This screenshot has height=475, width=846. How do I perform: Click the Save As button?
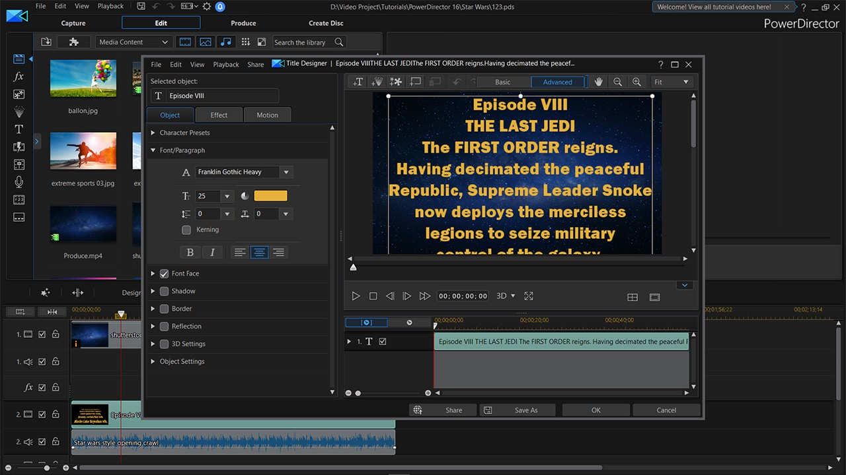pos(518,410)
